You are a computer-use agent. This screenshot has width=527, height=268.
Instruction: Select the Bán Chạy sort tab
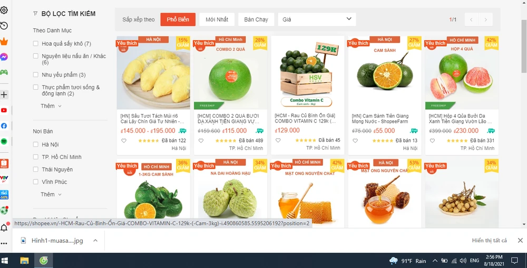tap(256, 20)
